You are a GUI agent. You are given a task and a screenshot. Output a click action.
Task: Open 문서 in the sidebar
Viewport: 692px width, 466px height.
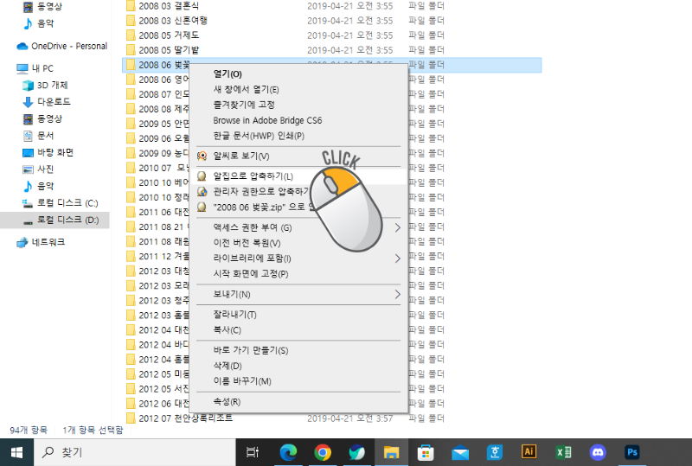(45, 136)
